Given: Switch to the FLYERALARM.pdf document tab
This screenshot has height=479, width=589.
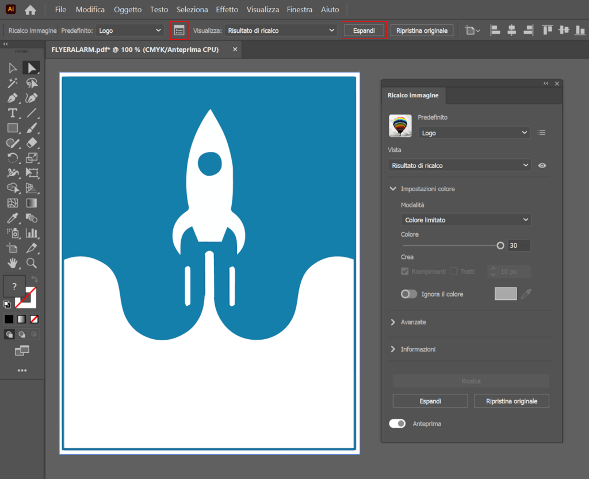Looking at the screenshot, I should click(135, 50).
